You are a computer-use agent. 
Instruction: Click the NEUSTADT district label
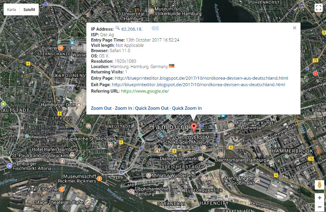119,127
